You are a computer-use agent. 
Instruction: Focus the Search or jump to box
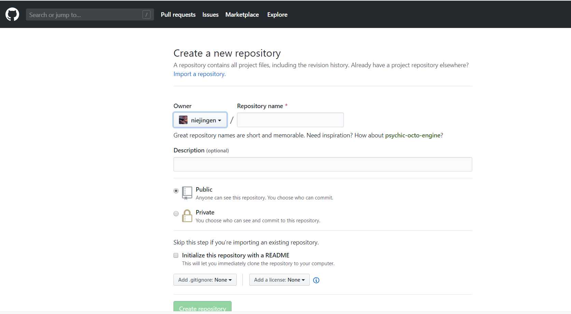point(90,15)
